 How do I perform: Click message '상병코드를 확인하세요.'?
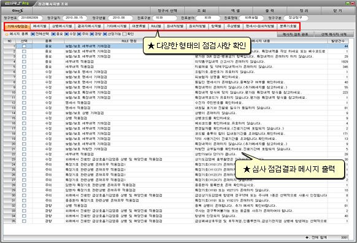[213, 118]
